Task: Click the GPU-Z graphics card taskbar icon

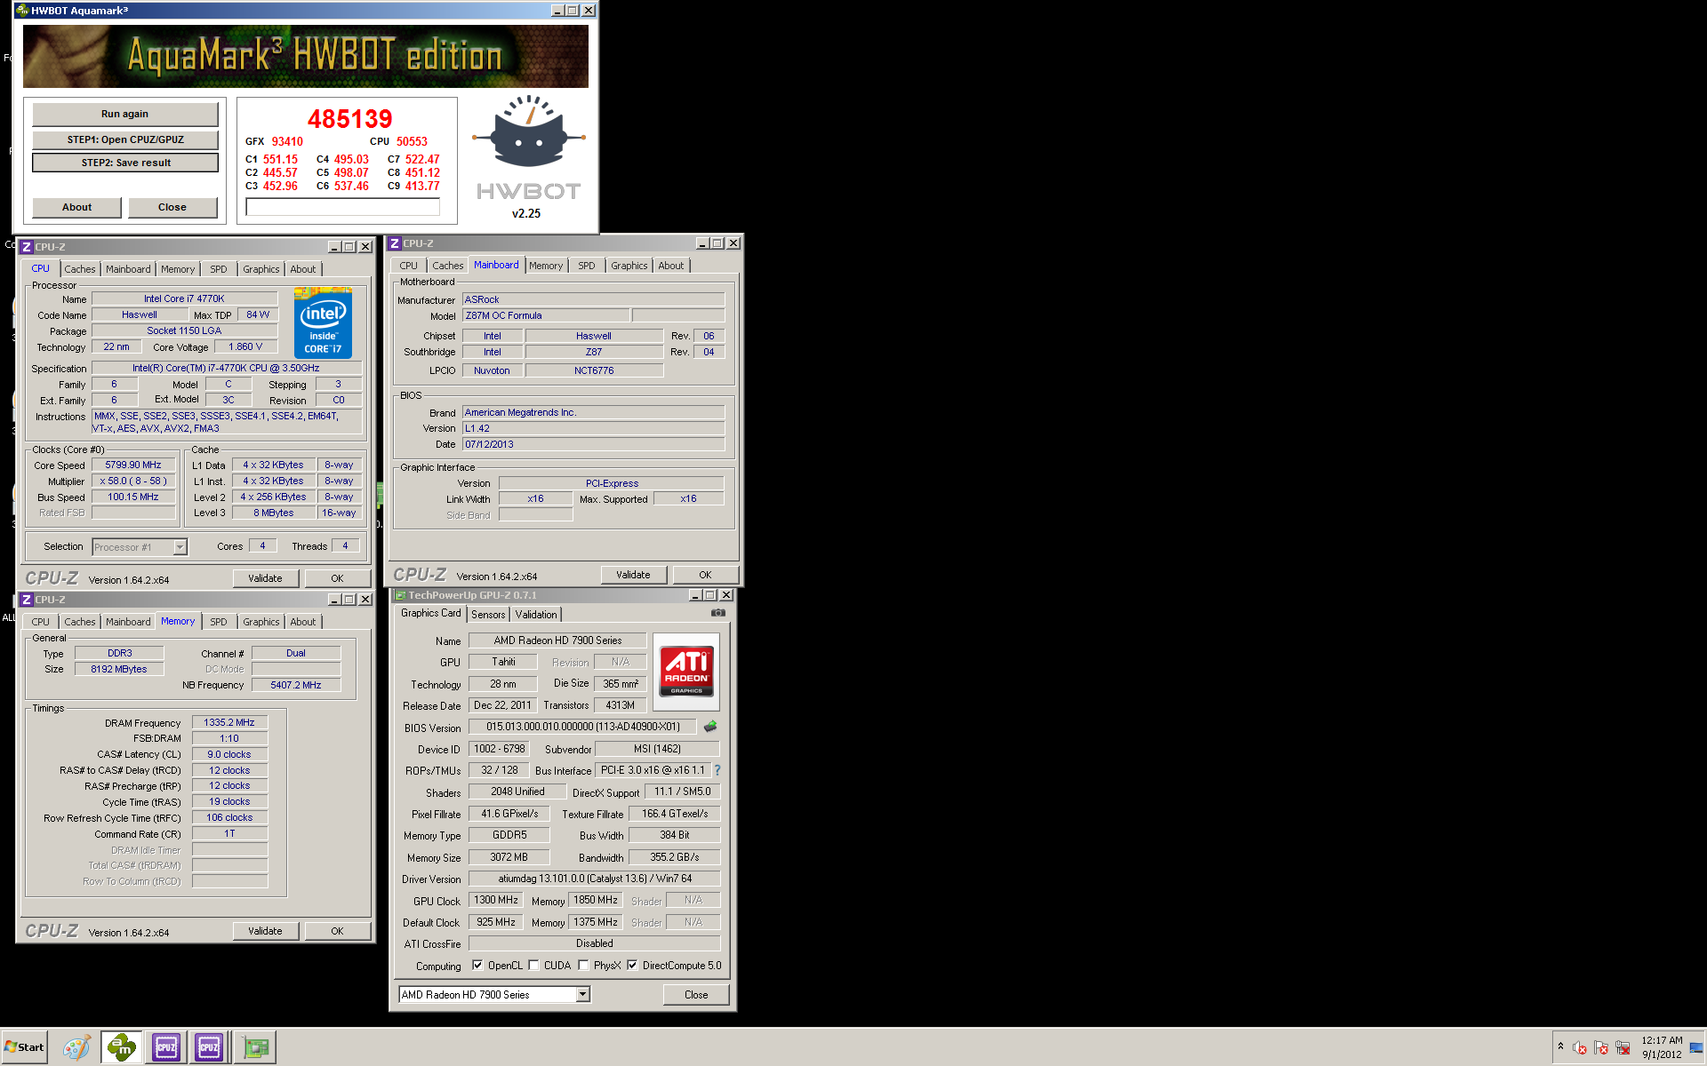Action: point(255,1047)
